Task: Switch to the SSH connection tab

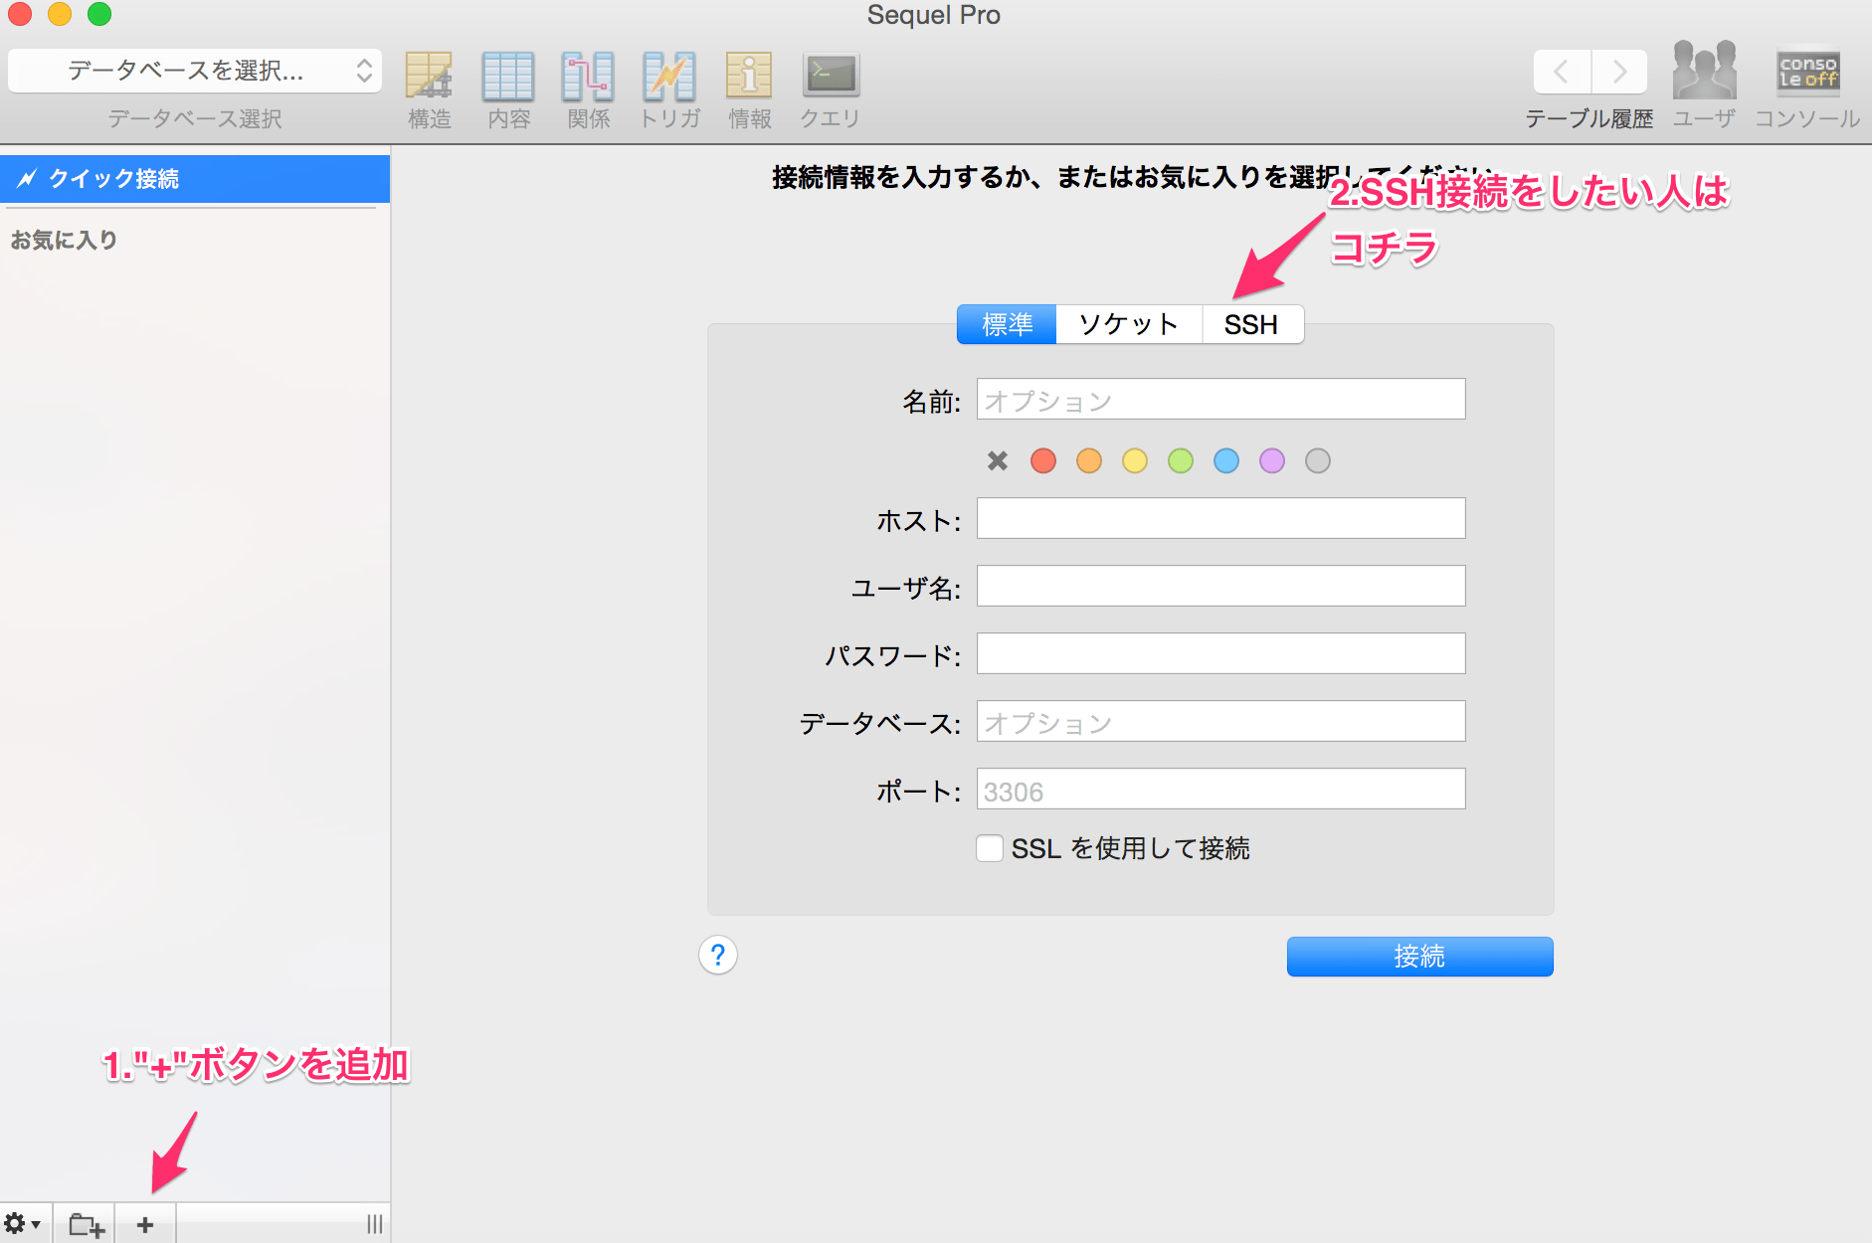Action: (x=1252, y=324)
